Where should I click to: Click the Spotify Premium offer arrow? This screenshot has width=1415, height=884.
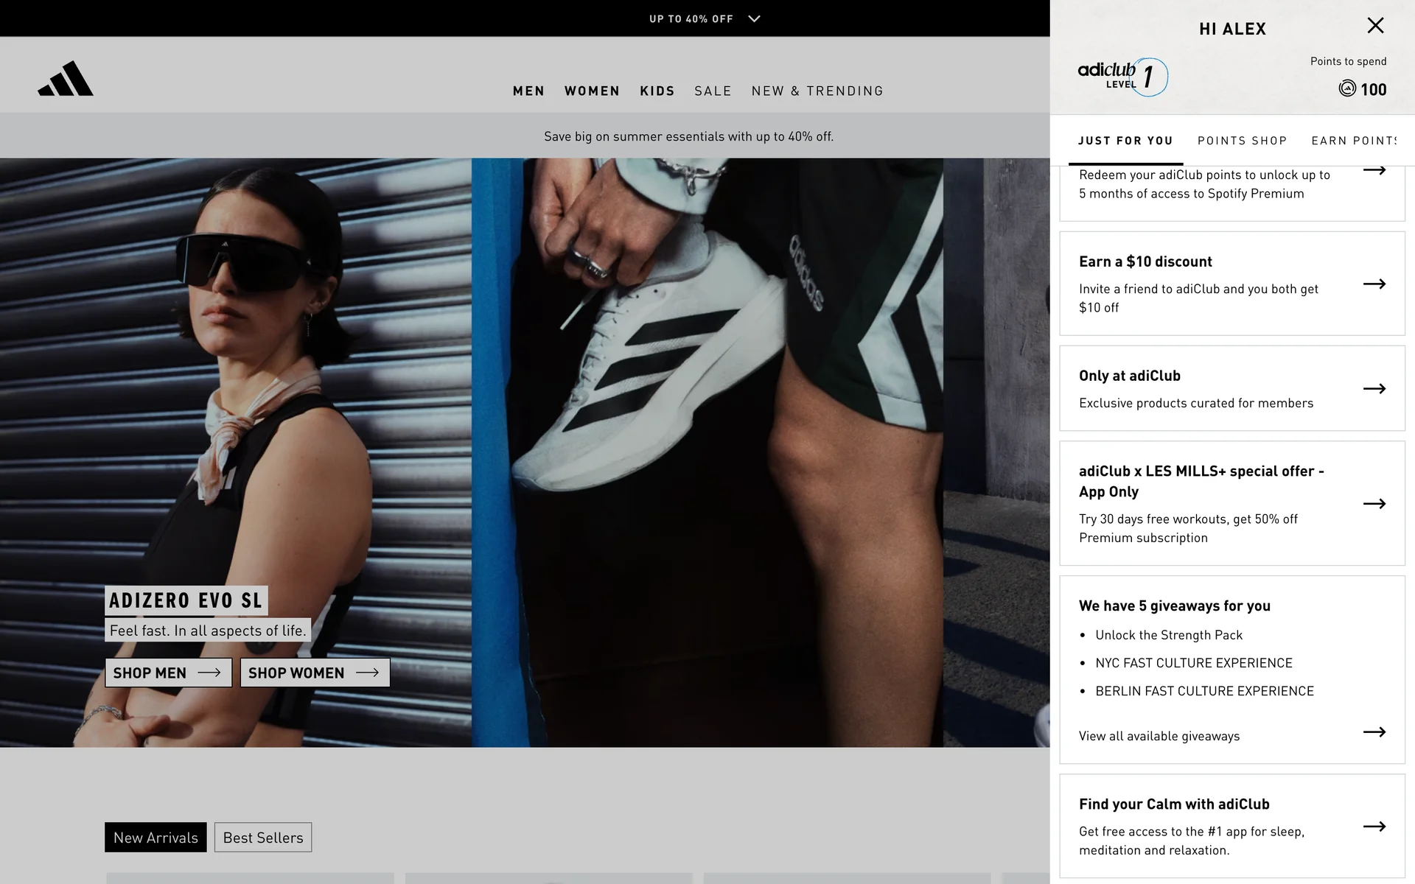coord(1374,171)
